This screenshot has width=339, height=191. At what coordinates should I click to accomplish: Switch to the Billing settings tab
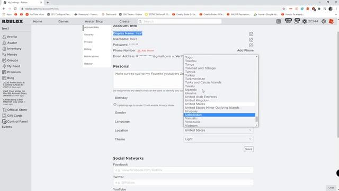88,49
